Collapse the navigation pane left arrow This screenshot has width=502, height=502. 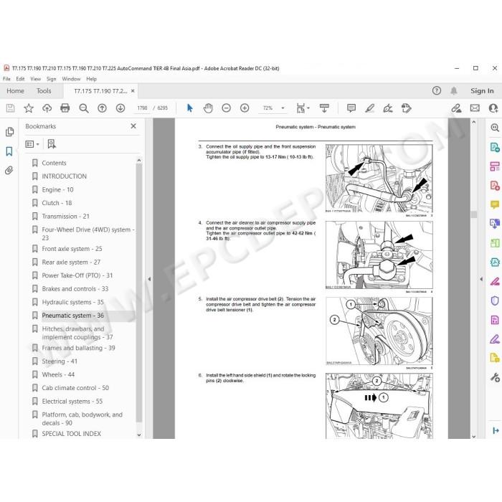click(149, 279)
